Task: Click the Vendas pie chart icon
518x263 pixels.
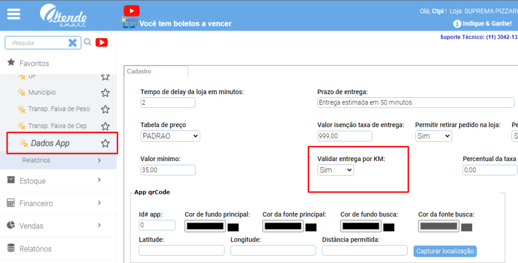Action: [11, 225]
